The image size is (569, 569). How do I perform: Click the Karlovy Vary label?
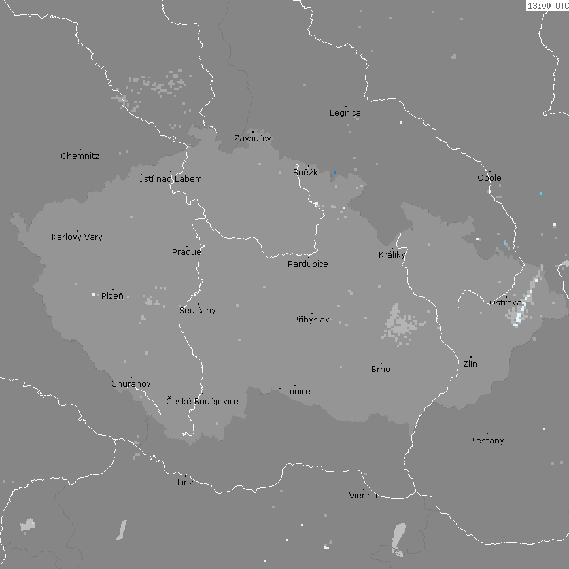pos(77,237)
